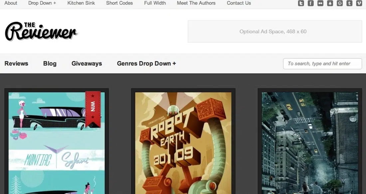Open the Contact Us page
Image resolution: width=366 pixels, height=194 pixels.
[239, 3]
